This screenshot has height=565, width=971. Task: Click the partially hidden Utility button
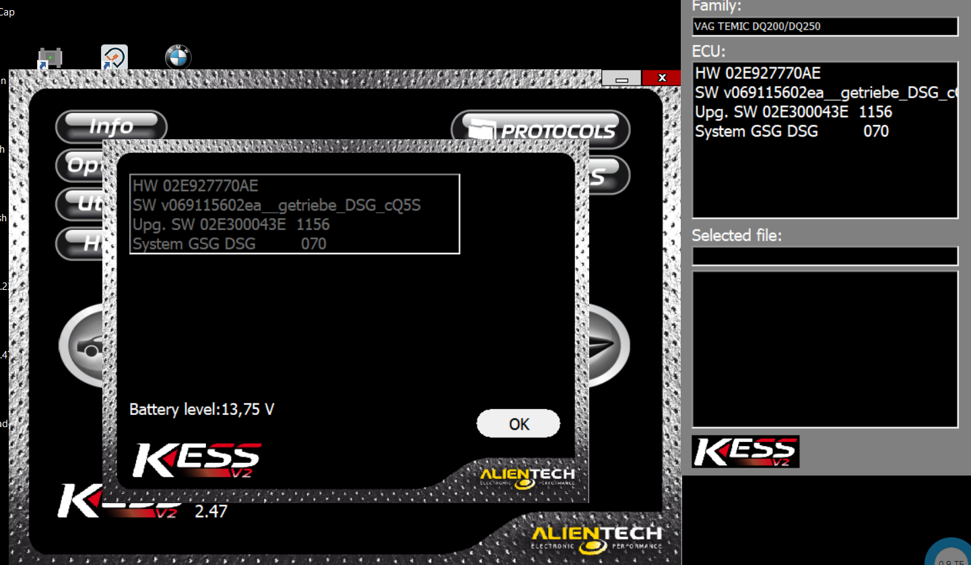coord(79,203)
